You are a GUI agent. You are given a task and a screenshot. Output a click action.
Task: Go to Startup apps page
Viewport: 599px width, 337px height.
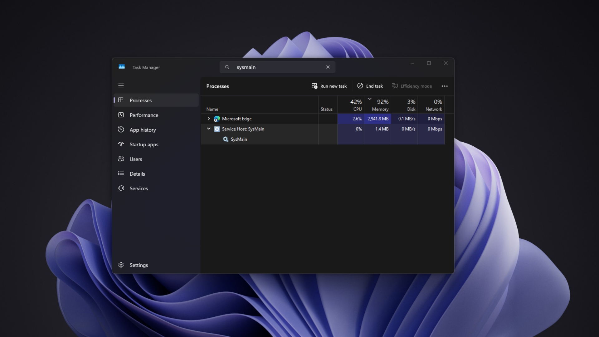pos(156,144)
